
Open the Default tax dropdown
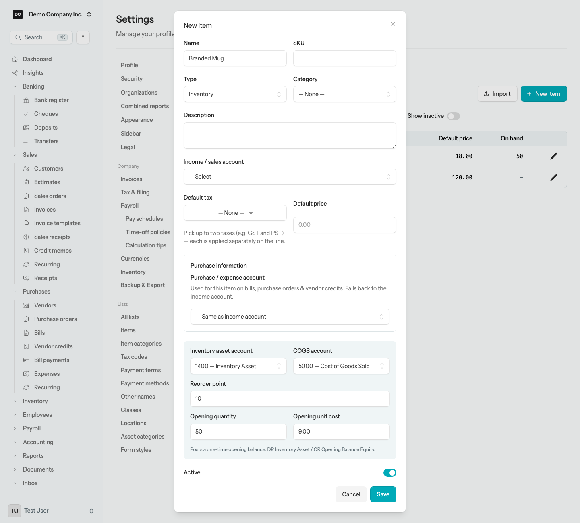pyautogui.click(x=235, y=213)
